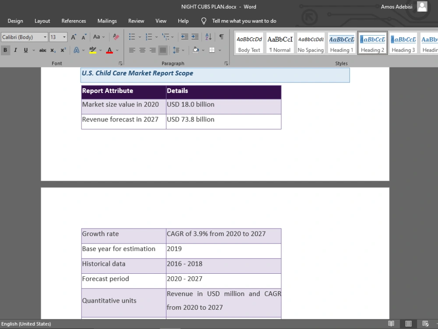Apply superscript formatting
The image size is (438, 329).
[63, 50]
